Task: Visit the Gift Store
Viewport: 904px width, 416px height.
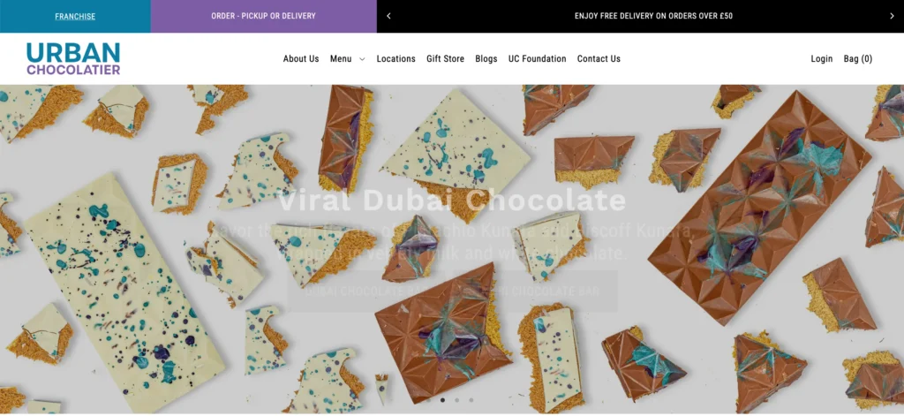Action: coord(445,59)
